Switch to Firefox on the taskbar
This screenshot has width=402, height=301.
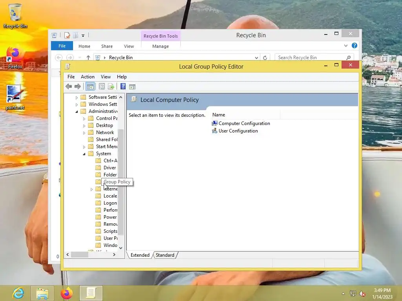point(67,293)
